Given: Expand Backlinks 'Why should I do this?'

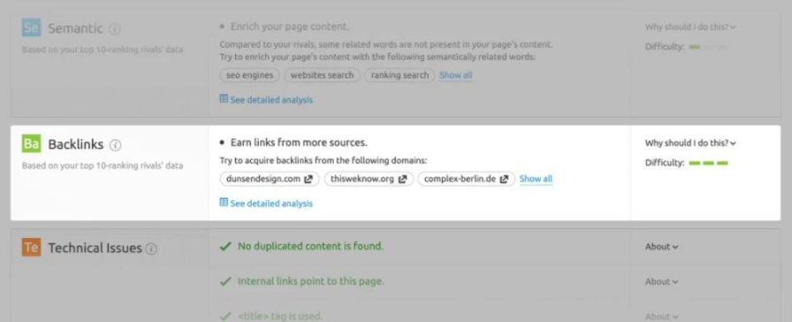Looking at the screenshot, I should [690, 143].
